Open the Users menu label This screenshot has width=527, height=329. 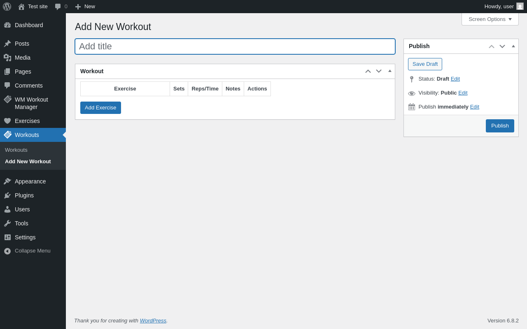(22, 209)
